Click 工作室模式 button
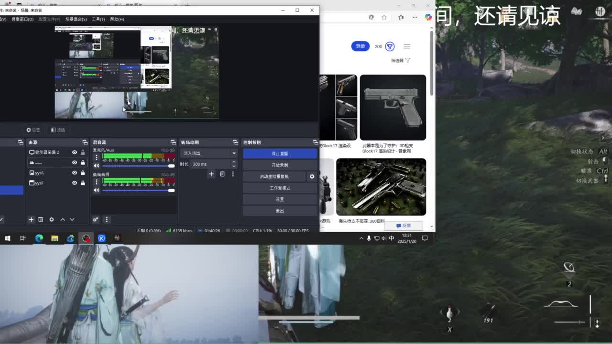This screenshot has height=344, width=612. (x=280, y=188)
